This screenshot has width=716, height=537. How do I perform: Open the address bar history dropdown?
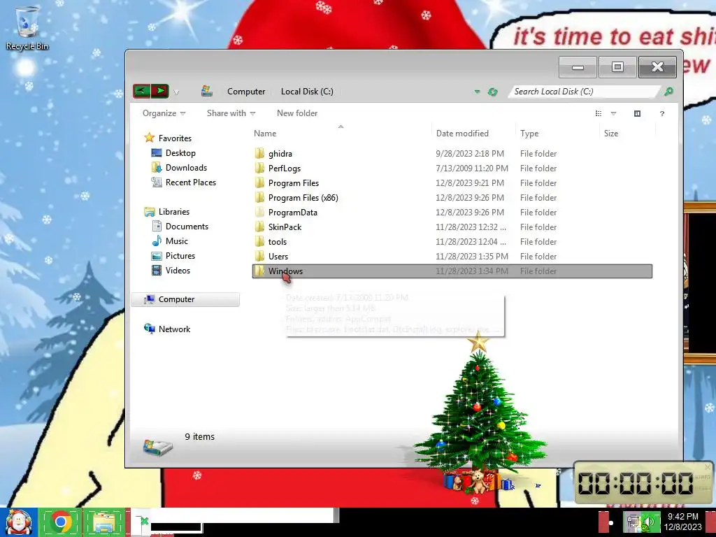tap(477, 92)
